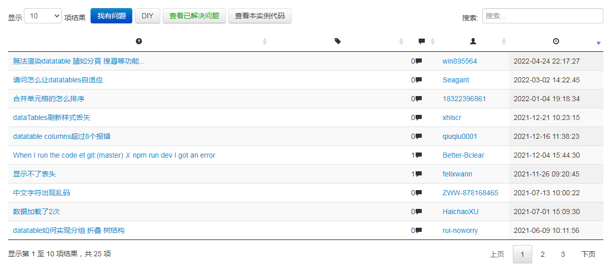Go to next page 下页
Screen dimensions: 611x270
click(x=589, y=254)
